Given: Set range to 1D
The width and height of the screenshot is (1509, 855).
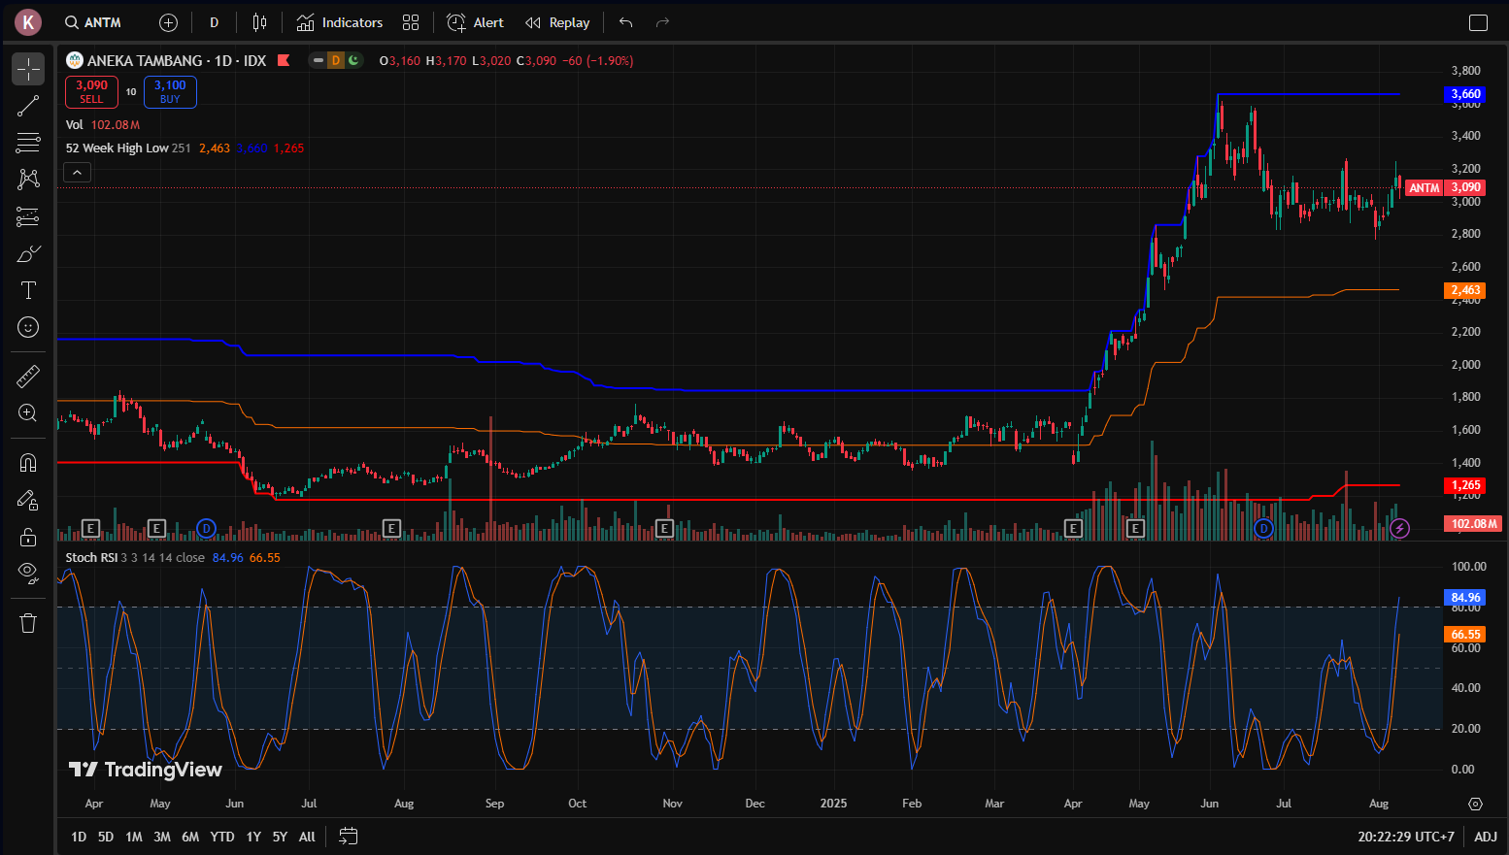Looking at the screenshot, I should pyautogui.click(x=79, y=837).
